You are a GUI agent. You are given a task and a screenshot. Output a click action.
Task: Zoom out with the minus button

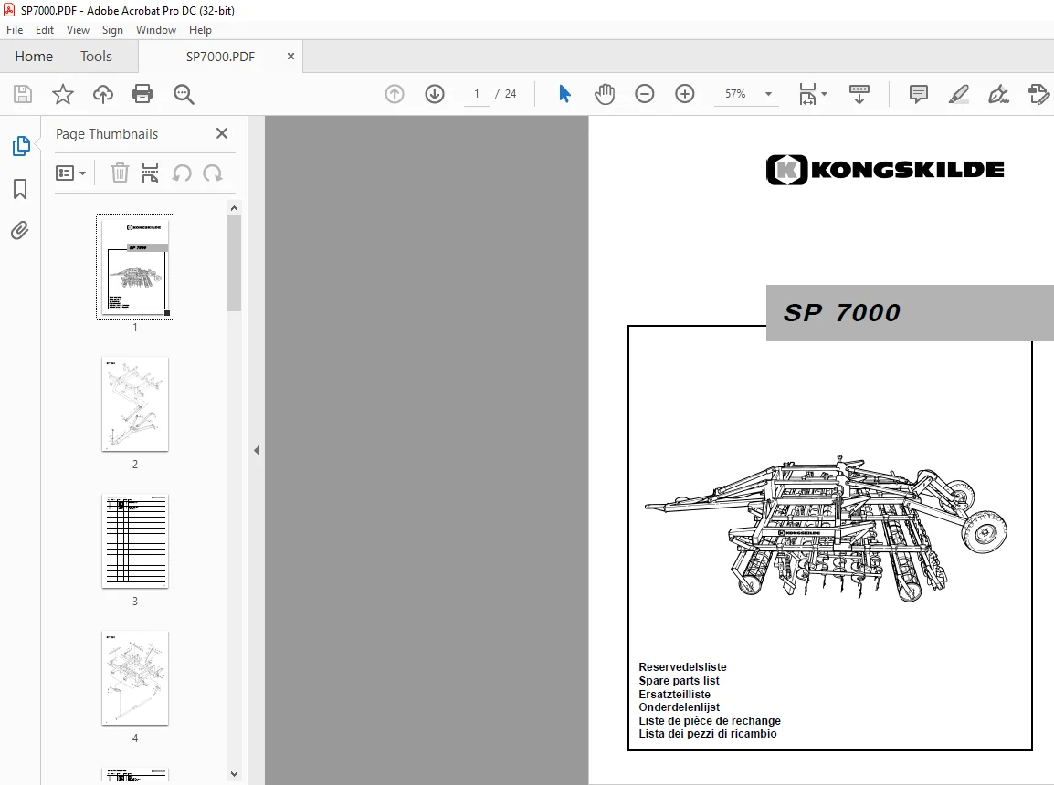[x=645, y=94]
